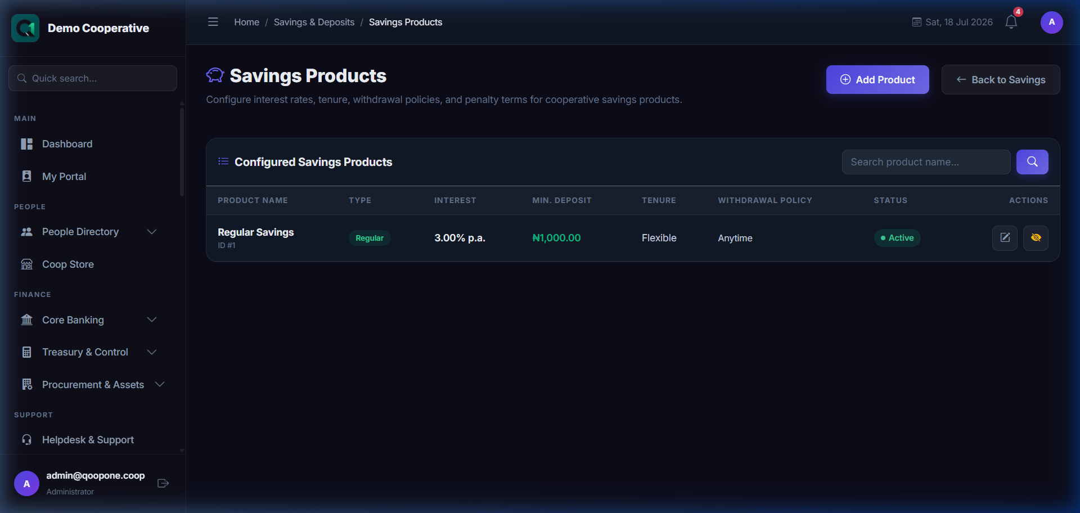Image resolution: width=1080 pixels, height=513 pixels.
Task: Expand the Treasury & Control chevron
Action: tap(151, 352)
